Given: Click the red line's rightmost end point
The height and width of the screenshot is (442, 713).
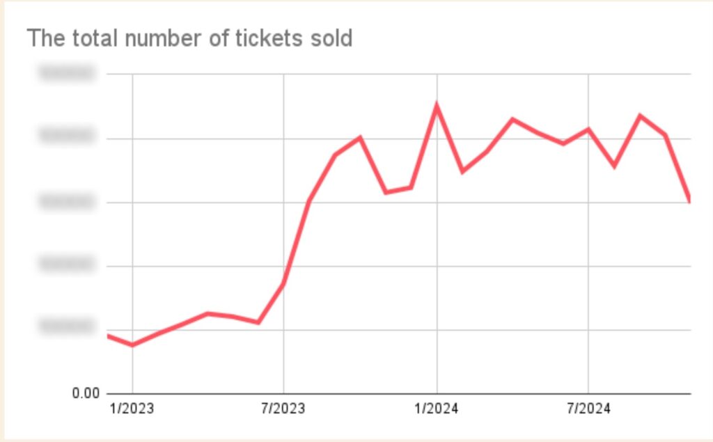Looking at the screenshot, I should [x=689, y=202].
